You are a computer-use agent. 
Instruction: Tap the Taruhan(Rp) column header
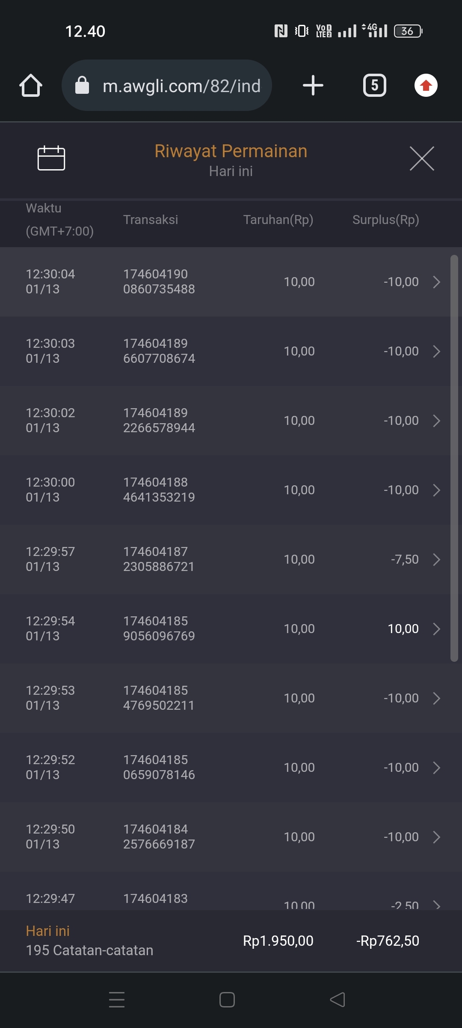[x=278, y=220]
